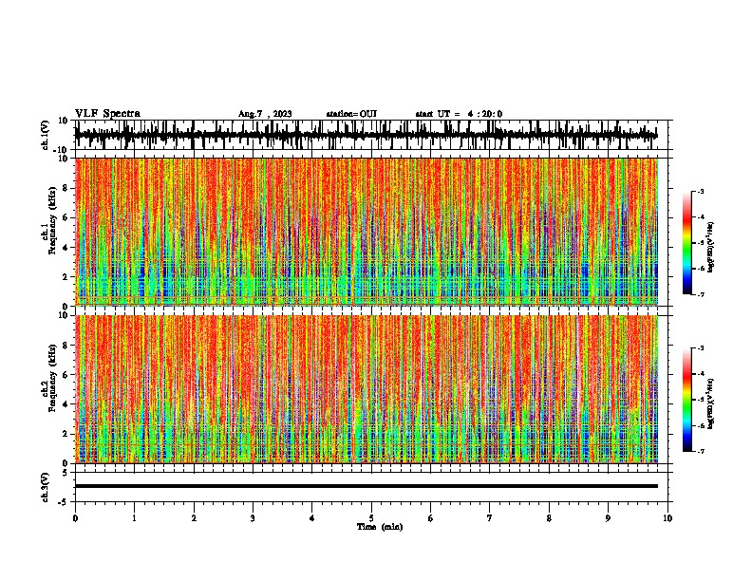
Task: Click the "5" tick on ch.3(V) axis
Action: pos(66,473)
